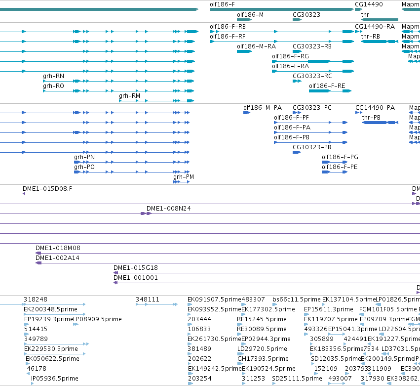
Task: Click the olf186-M-RA transcript label
Action: (x=256, y=46)
